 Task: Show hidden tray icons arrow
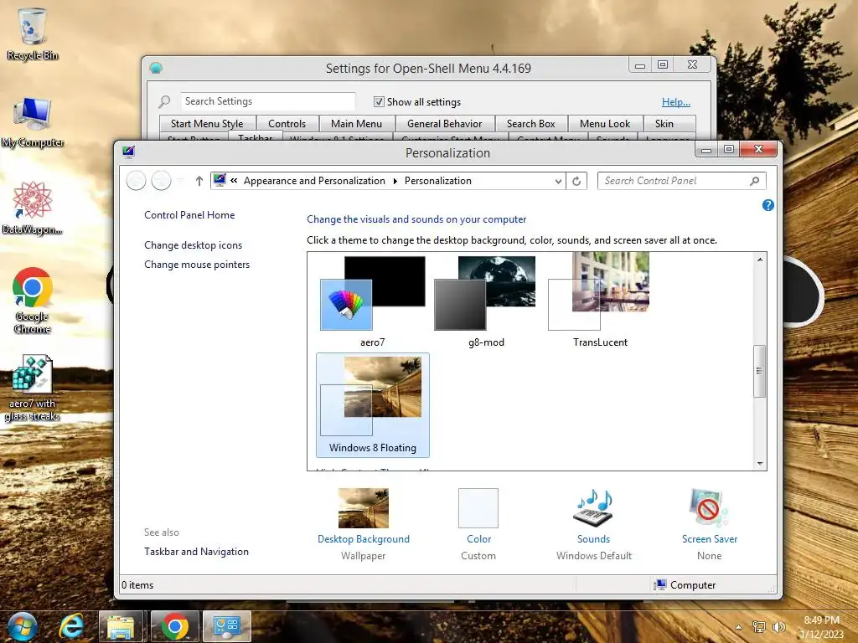(739, 627)
